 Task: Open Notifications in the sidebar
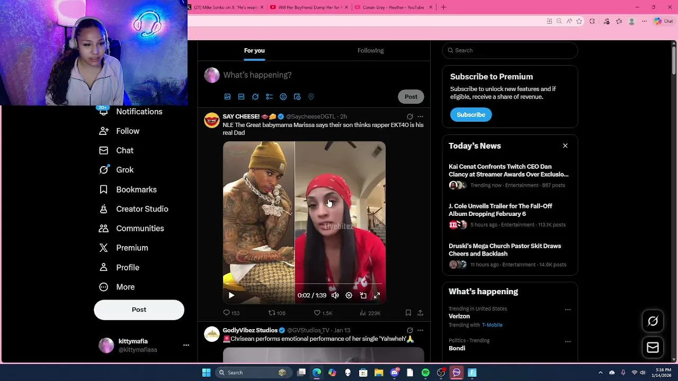pyautogui.click(x=131, y=112)
